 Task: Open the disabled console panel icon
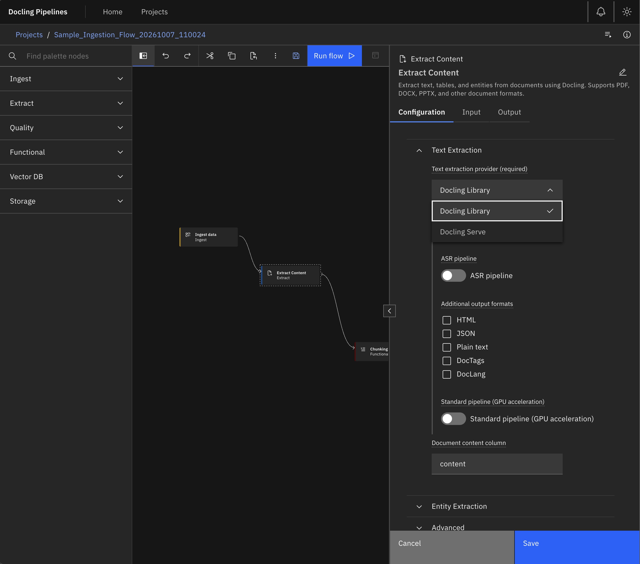pyautogui.click(x=375, y=56)
